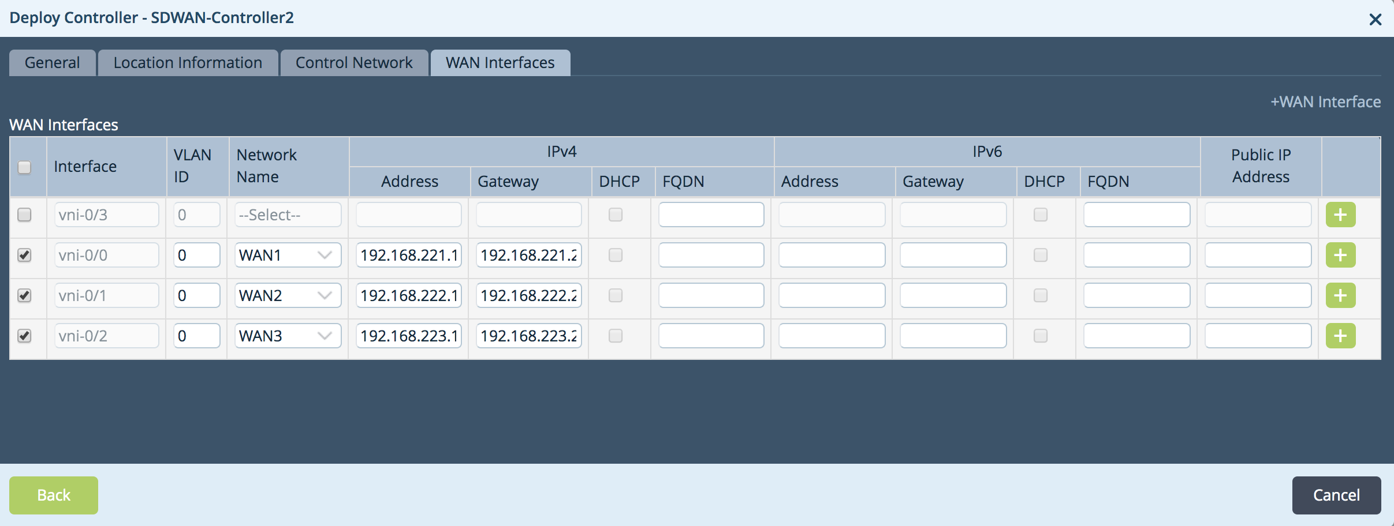Enable the vni-0/3 interface checkbox

pyautogui.click(x=24, y=215)
